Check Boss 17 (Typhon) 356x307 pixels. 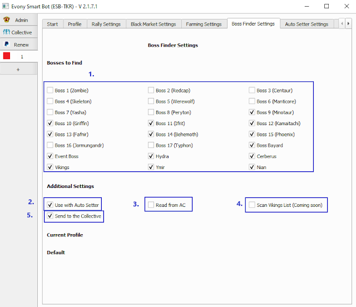point(151,145)
